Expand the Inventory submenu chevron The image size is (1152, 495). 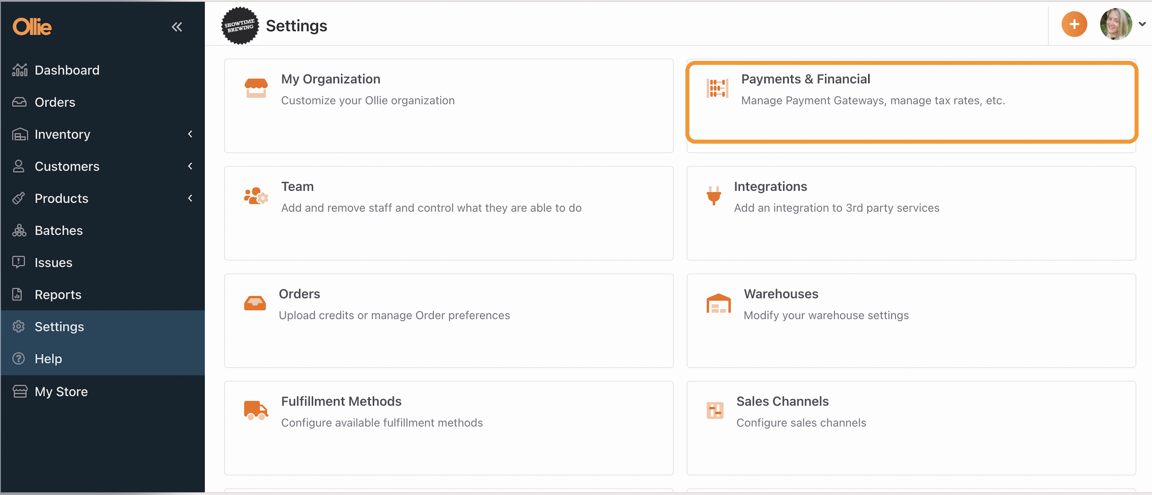tap(190, 134)
